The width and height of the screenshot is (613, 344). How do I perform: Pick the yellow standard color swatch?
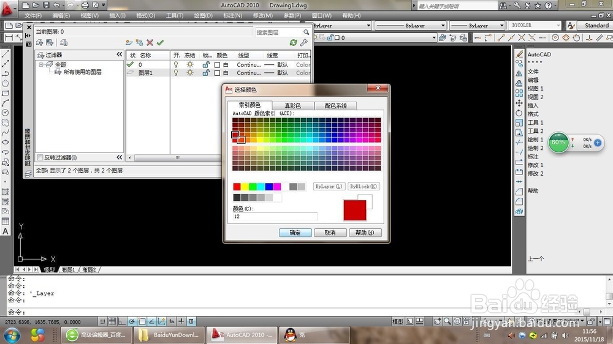coord(245,187)
